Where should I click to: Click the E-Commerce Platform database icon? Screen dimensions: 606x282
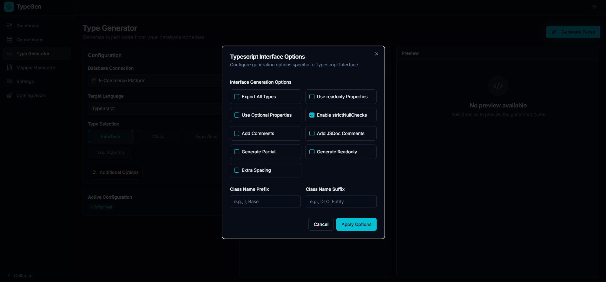94,80
